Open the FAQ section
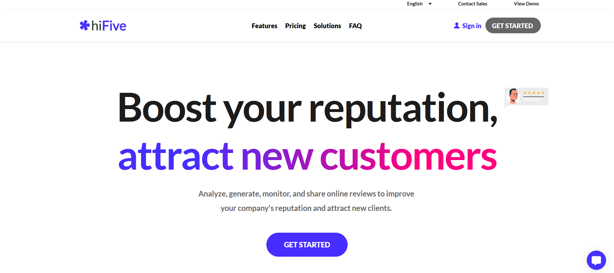The image size is (614, 273). 355,26
